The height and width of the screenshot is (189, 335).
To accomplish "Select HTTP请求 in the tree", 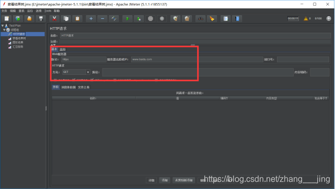I will 19,34.
